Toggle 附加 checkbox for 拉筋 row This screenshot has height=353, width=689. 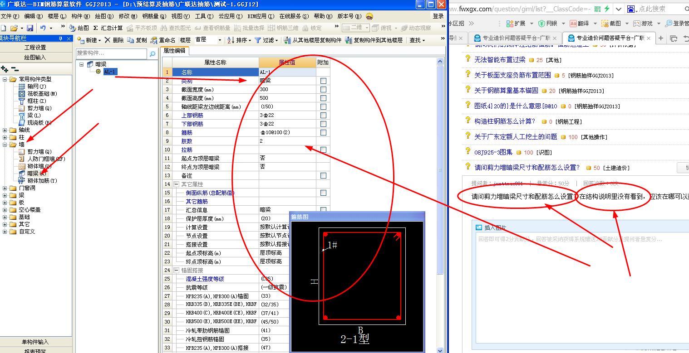click(x=323, y=150)
